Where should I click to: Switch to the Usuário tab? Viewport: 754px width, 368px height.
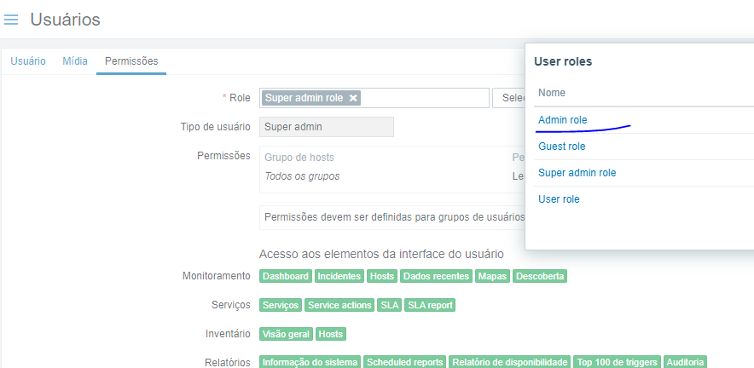(28, 61)
